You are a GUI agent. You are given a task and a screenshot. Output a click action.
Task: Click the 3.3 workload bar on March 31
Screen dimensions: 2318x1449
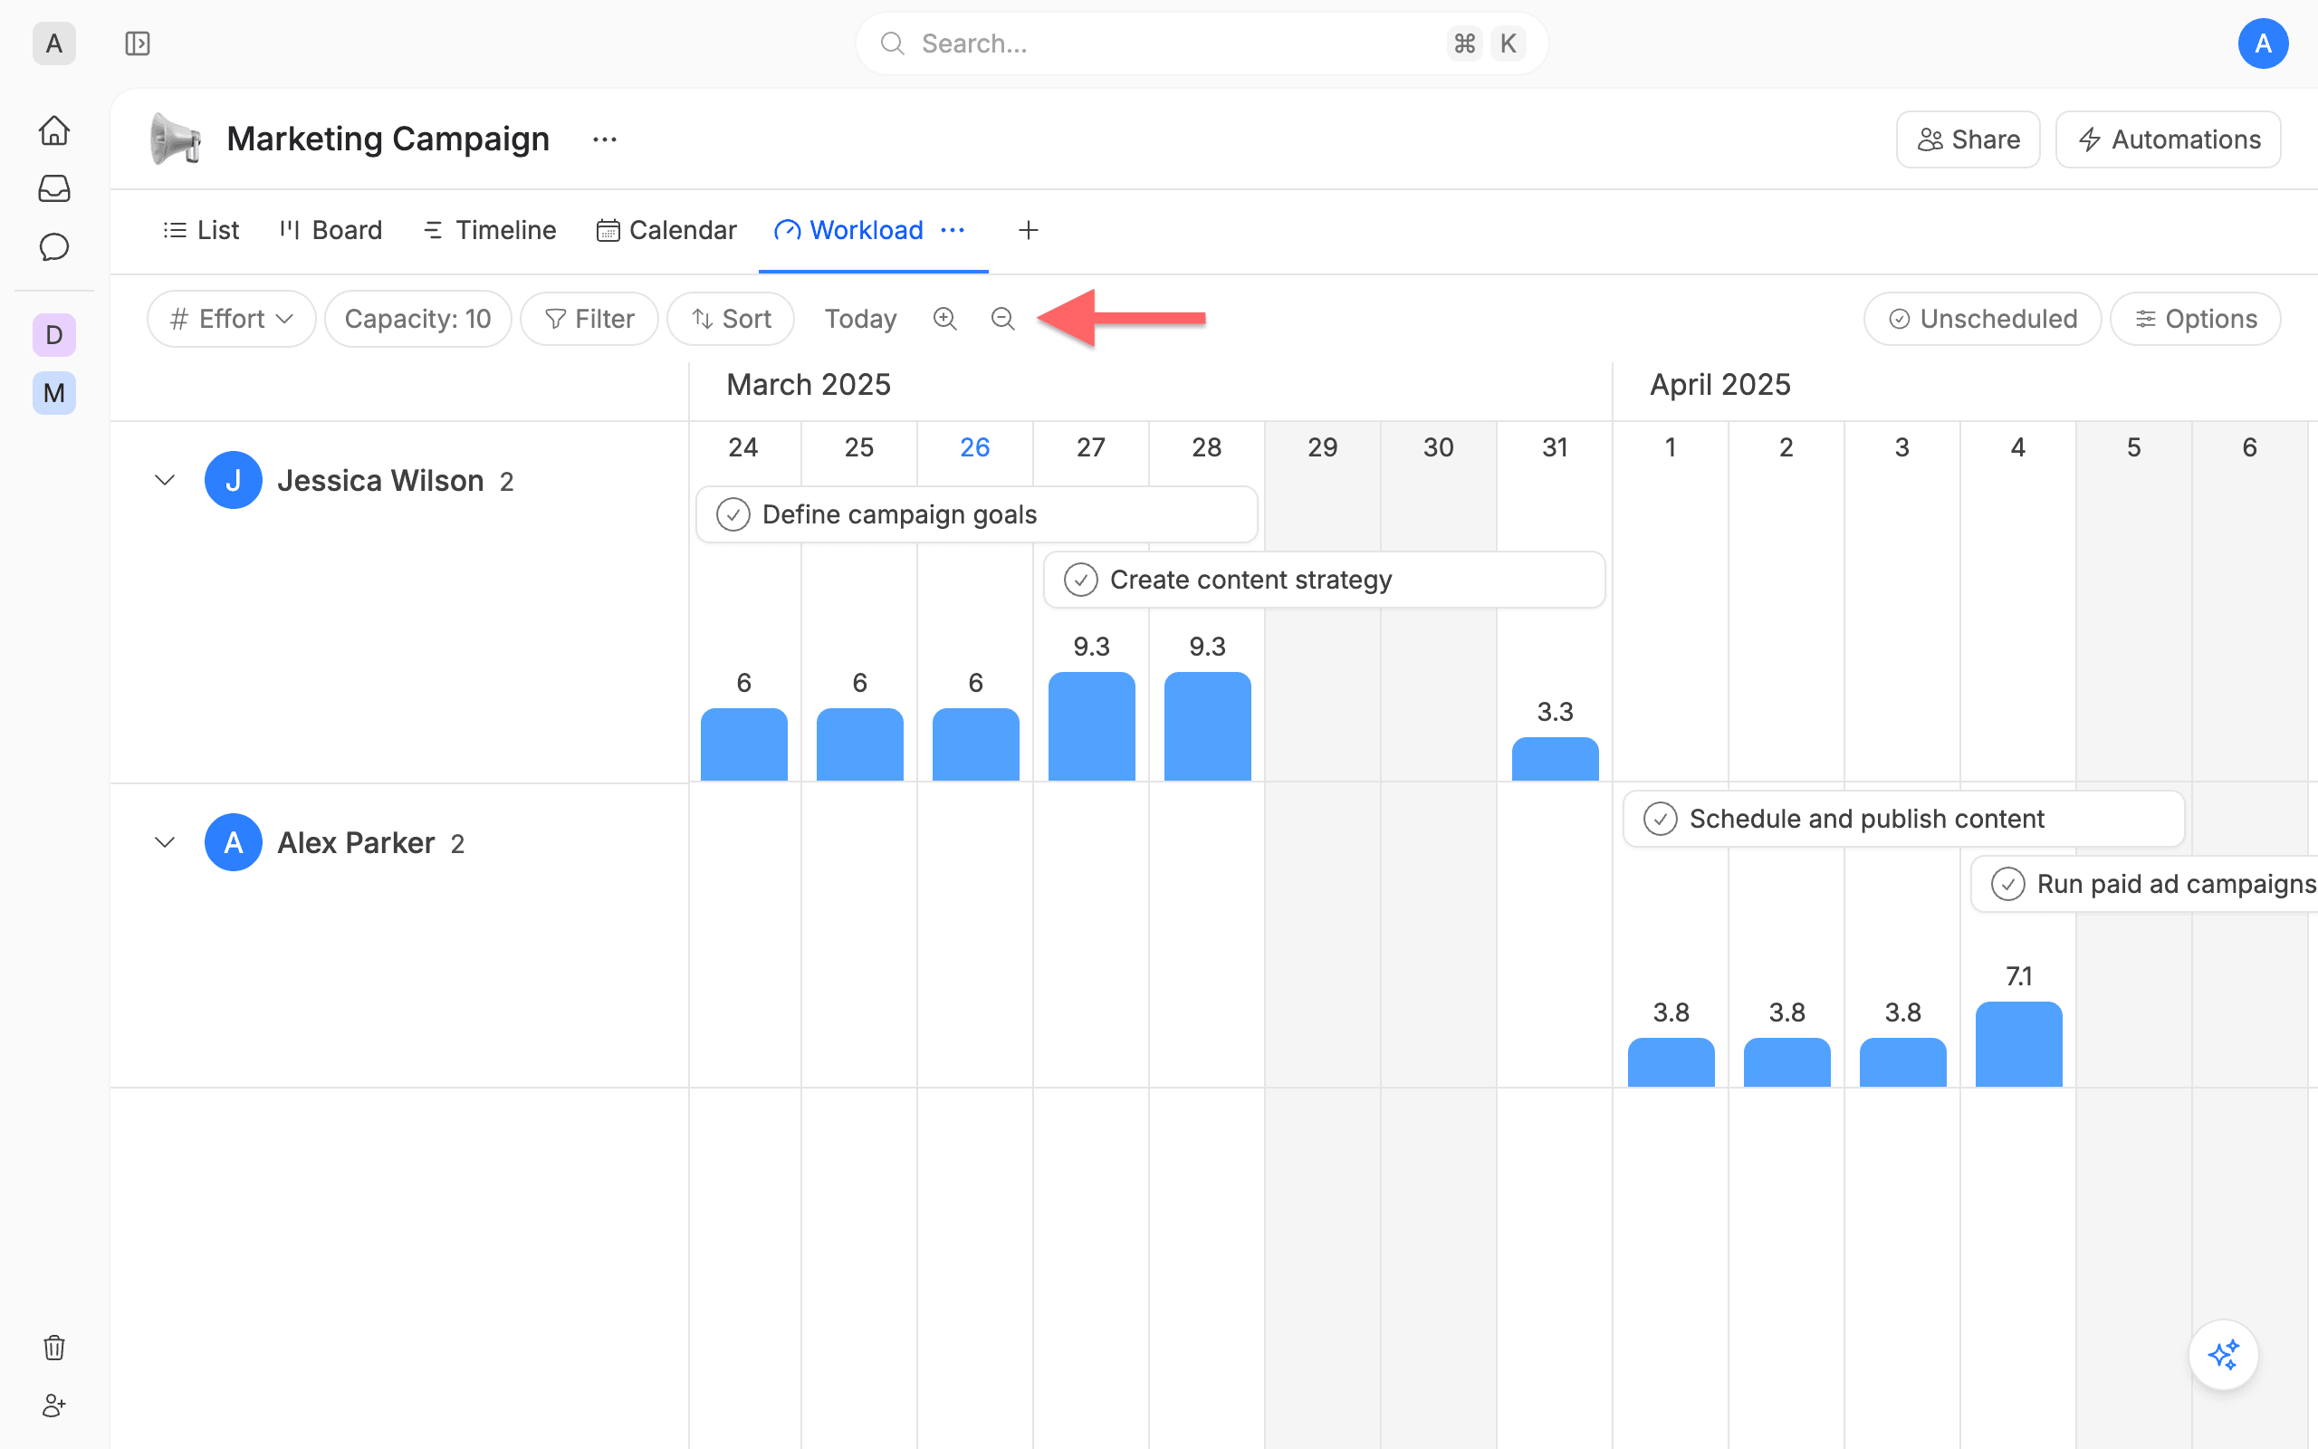point(1555,758)
